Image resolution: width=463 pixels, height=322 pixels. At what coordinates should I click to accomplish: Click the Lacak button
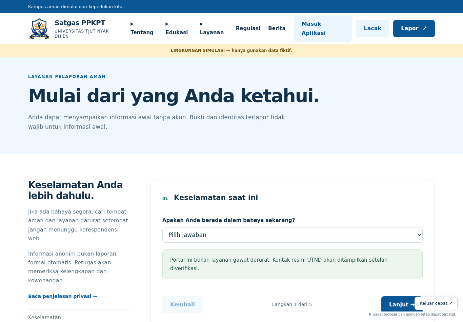point(373,28)
